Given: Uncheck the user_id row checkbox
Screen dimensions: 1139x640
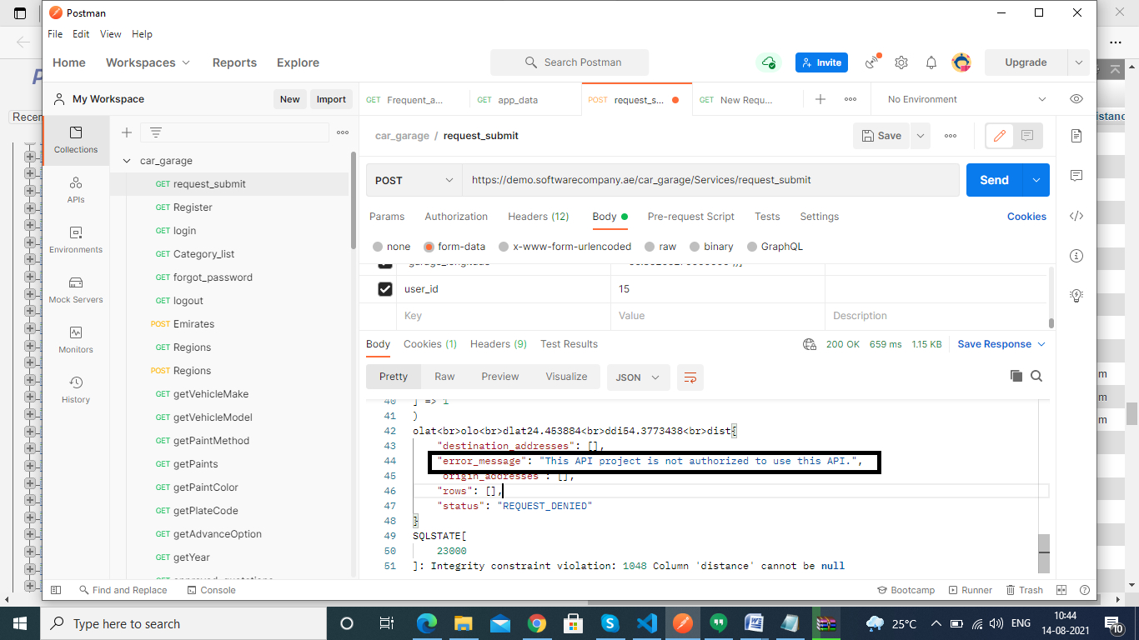Looking at the screenshot, I should (385, 289).
